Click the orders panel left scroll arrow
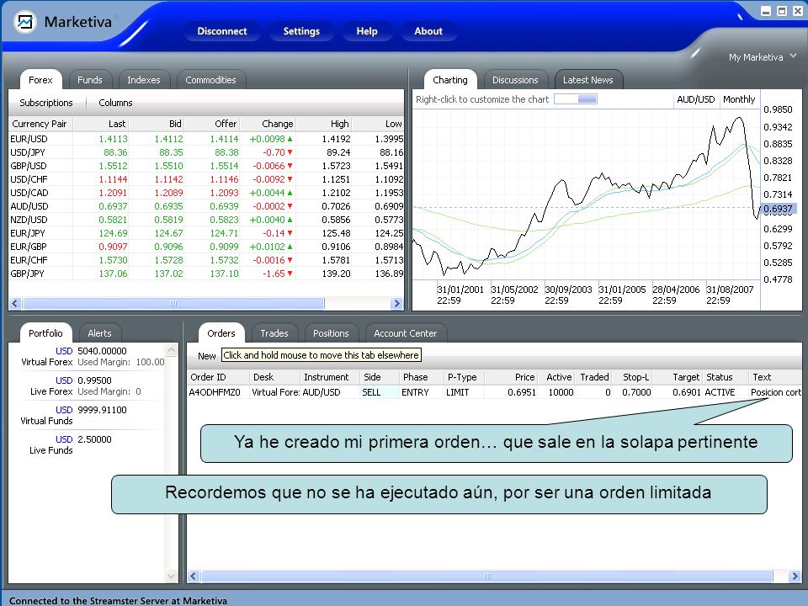Viewport: 808px width, 606px height. 194,576
